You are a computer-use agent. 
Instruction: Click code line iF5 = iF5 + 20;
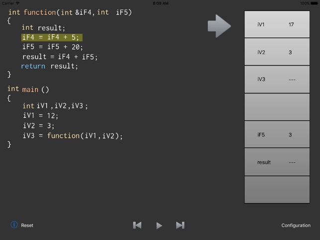(x=53, y=47)
